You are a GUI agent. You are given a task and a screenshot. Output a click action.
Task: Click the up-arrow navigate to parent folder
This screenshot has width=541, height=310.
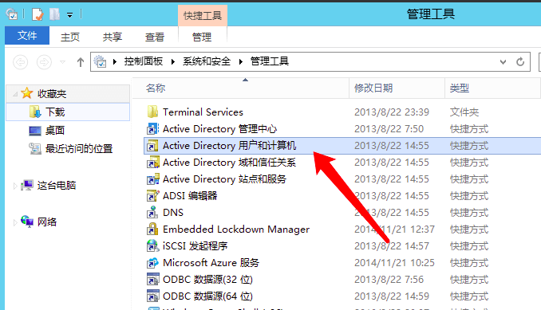[x=81, y=62]
